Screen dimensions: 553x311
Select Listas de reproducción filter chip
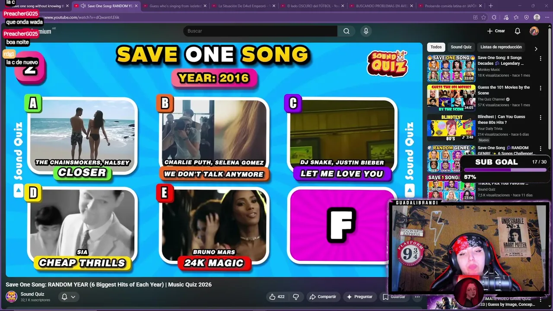tap(501, 47)
